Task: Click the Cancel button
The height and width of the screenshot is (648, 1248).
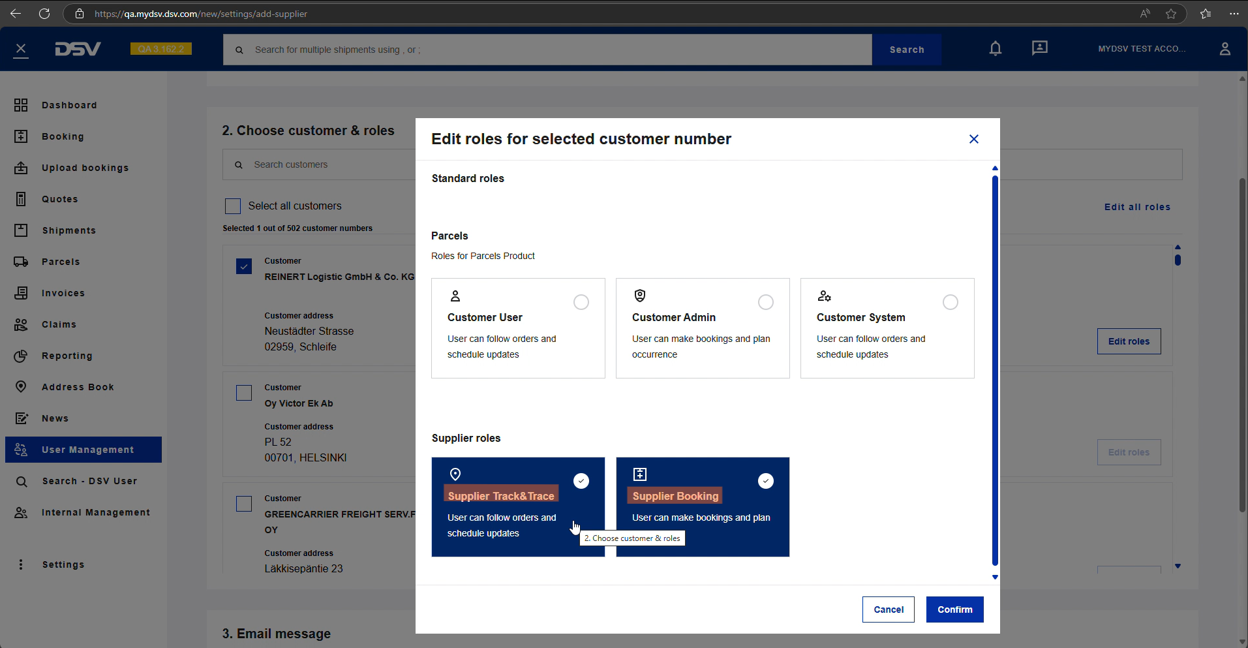Action: click(x=888, y=609)
